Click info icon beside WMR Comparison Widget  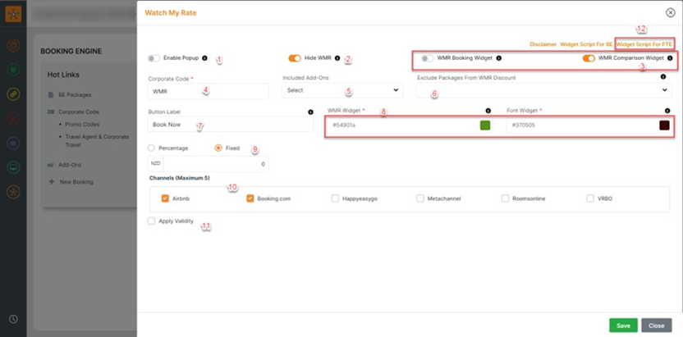tap(670, 58)
